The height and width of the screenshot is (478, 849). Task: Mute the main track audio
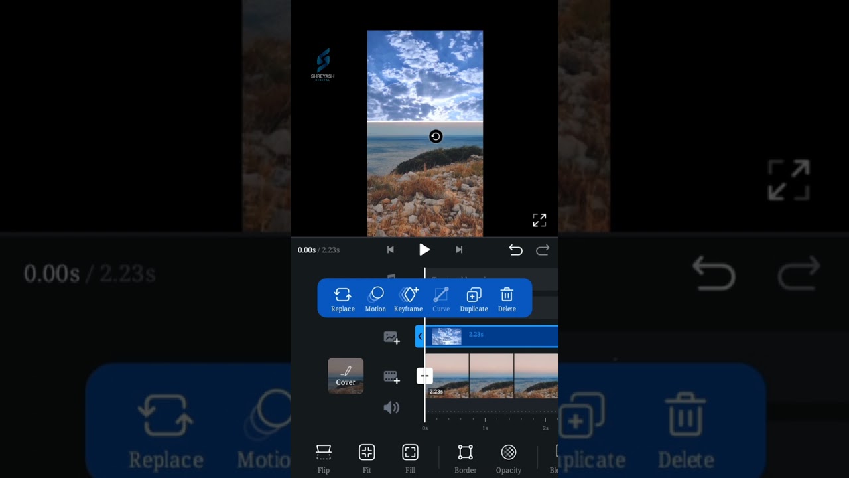391,408
